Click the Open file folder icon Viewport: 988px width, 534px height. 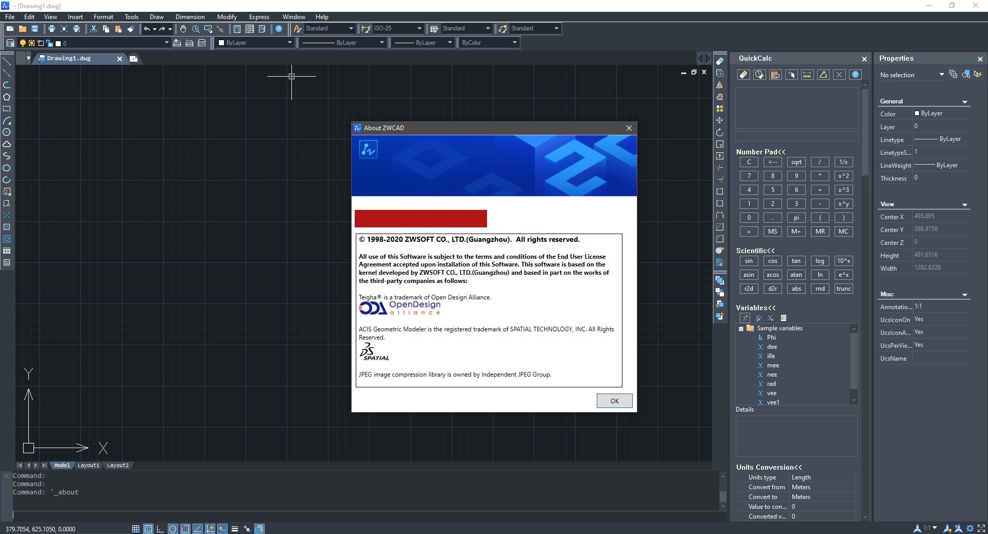[22, 29]
